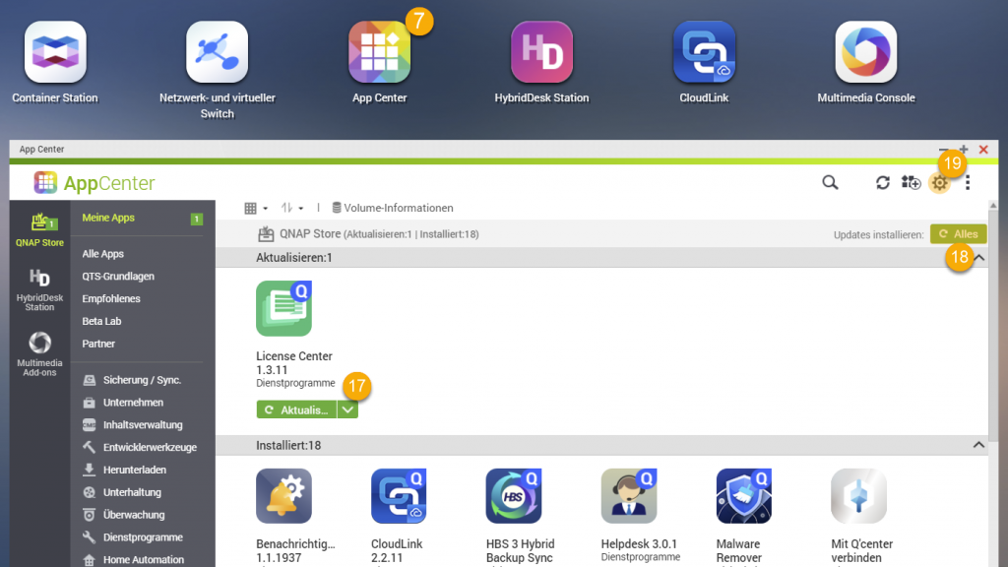Image resolution: width=1008 pixels, height=567 pixels.
Task: Select Empfohlenes category
Action: click(x=111, y=299)
